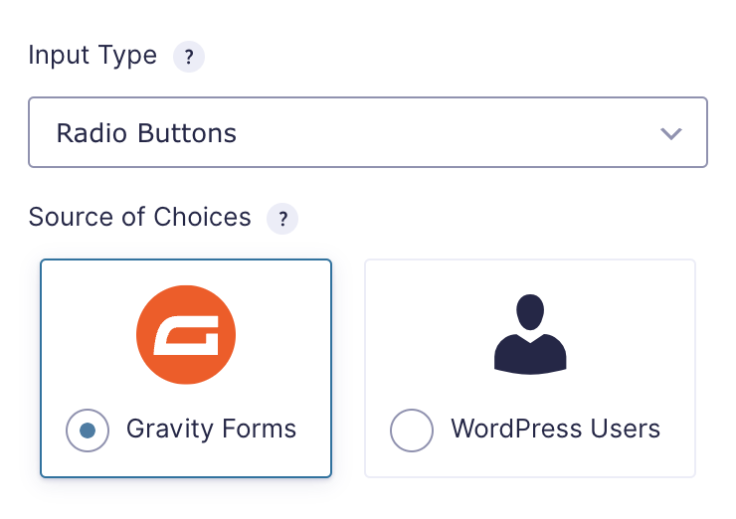Click the Gravity Forms text label

coord(211,430)
